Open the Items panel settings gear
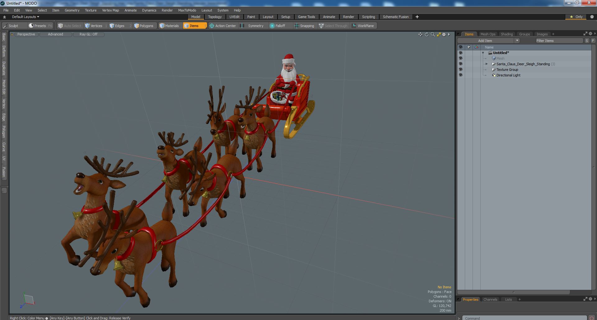Viewport: 597px width, 320px height. click(590, 34)
